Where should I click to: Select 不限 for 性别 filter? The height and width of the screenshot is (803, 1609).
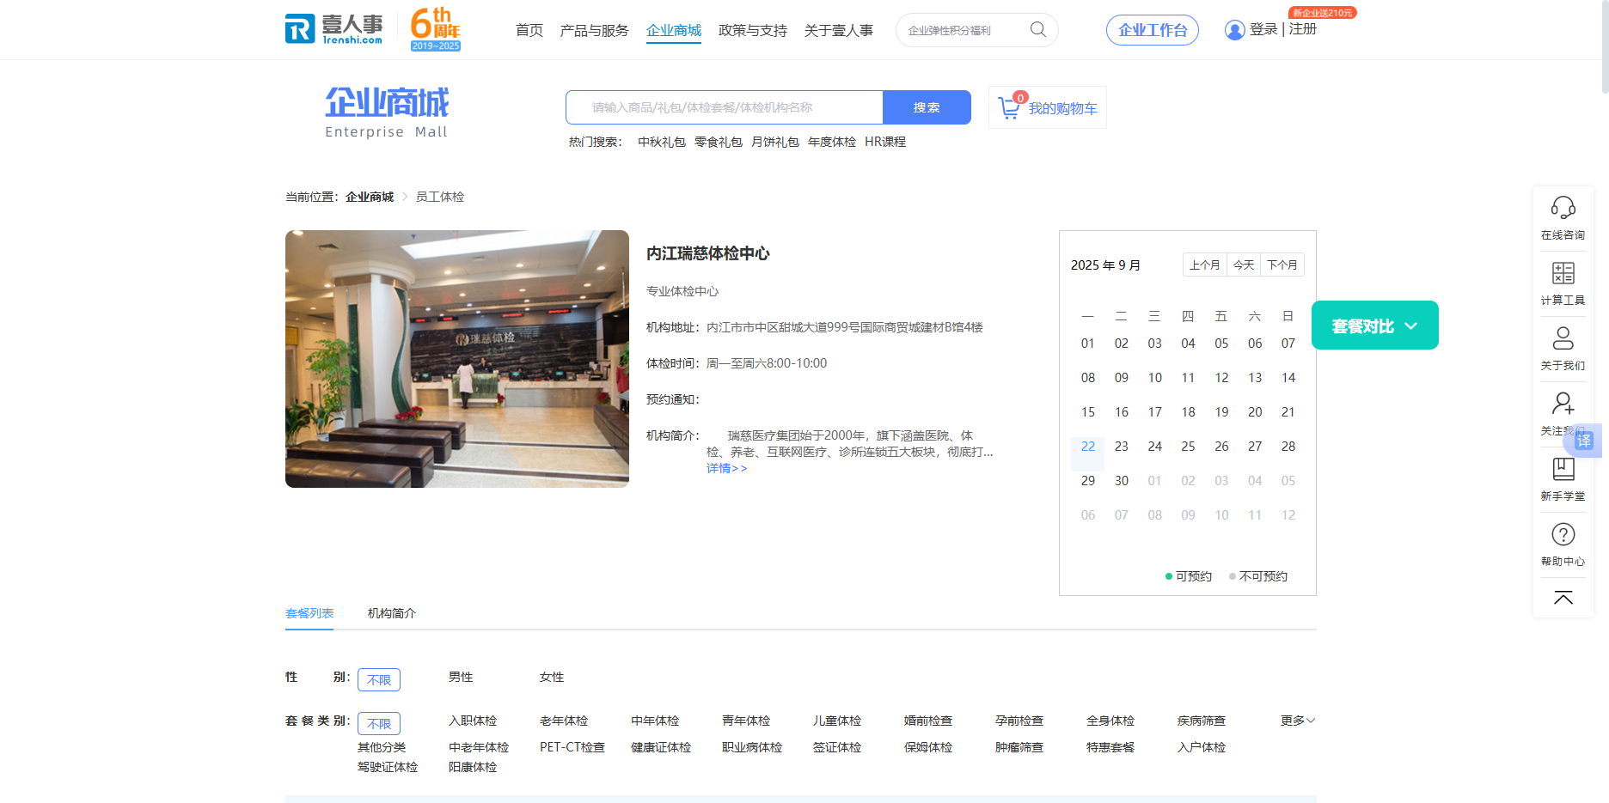click(379, 679)
